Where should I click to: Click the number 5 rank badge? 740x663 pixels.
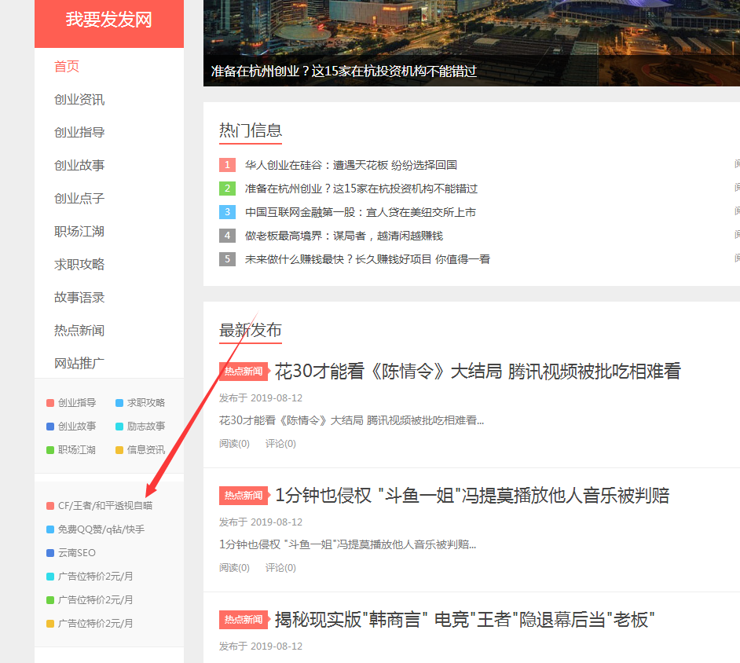tap(227, 259)
